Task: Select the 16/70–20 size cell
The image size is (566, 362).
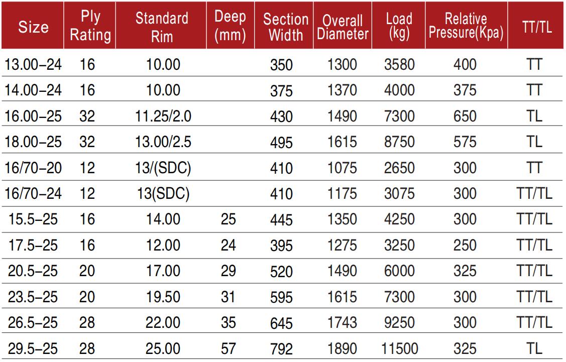Action: 33,168
